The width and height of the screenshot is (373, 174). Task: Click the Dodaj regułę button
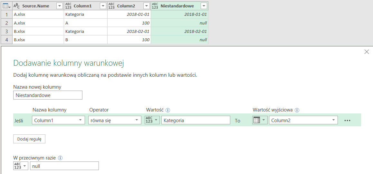tap(29, 139)
